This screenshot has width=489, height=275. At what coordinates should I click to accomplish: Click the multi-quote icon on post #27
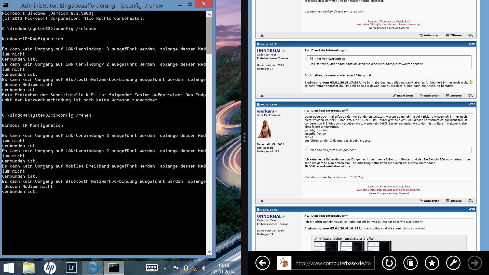click(x=471, y=201)
